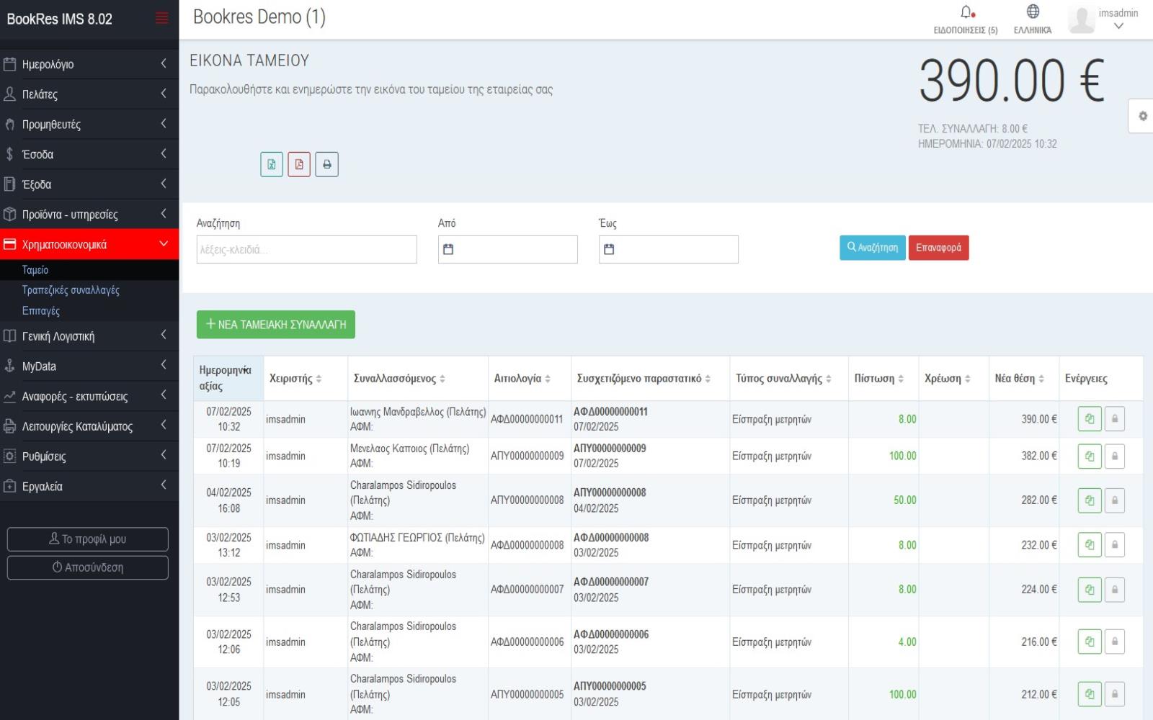This screenshot has height=720, width=1153.
Task: Click the BookRes IMS 8.02 logo text
Action: 60,19
